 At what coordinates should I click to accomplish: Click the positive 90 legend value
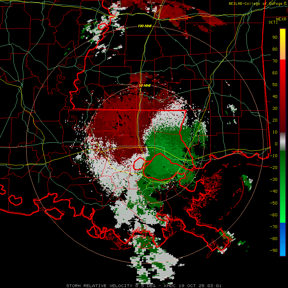[x=275, y=37]
